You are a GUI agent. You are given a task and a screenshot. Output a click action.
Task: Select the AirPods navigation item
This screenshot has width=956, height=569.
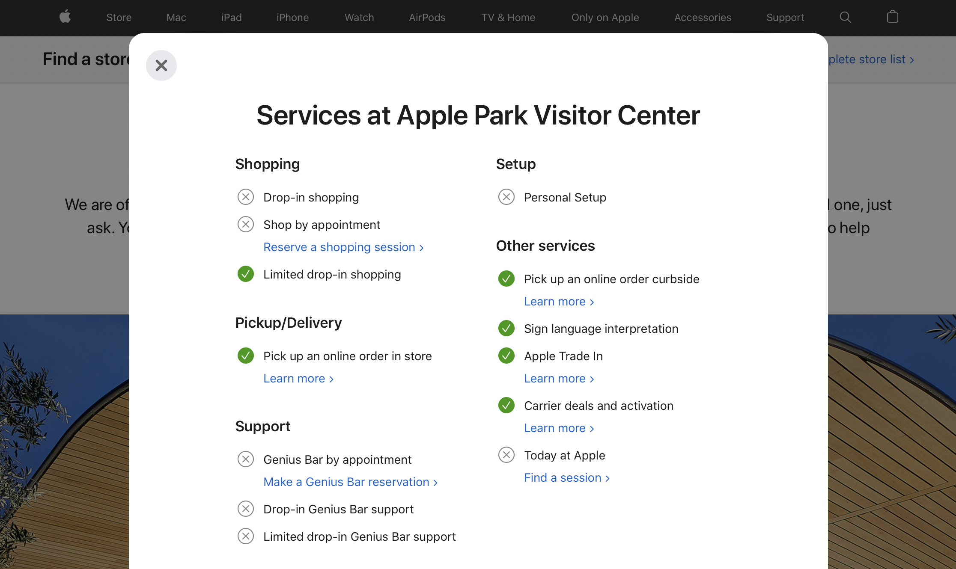point(427,18)
